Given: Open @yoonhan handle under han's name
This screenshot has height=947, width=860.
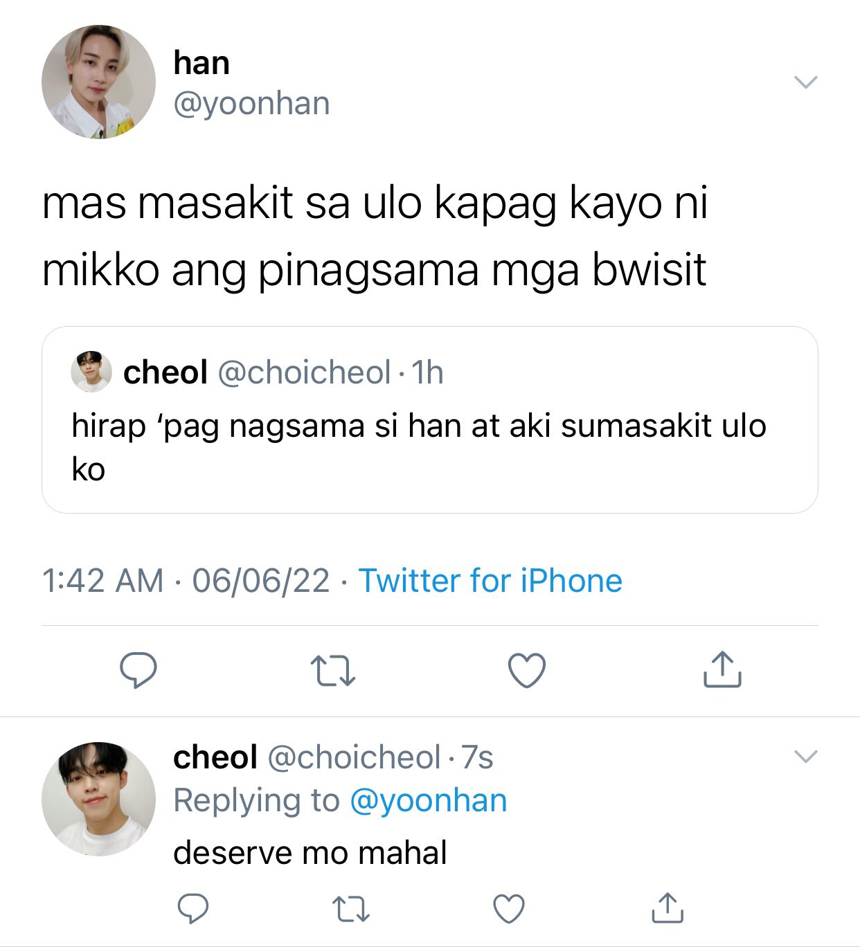Looking at the screenshot, I should (x=252, y=103).
